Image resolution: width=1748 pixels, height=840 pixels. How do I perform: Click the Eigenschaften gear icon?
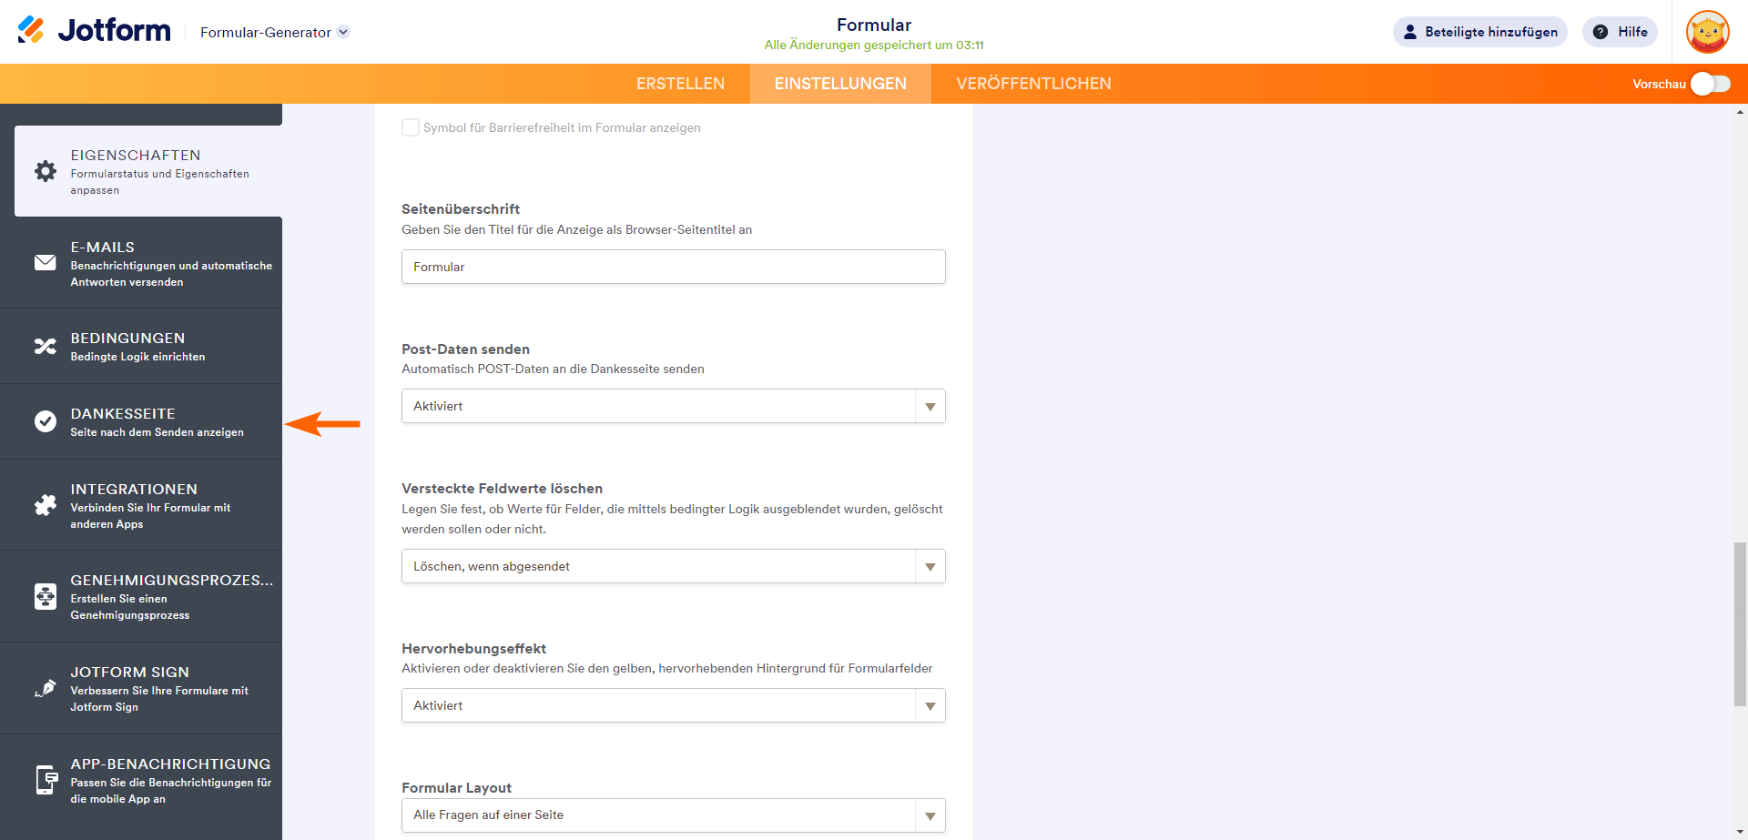pyautogui.click(x=46, y=171)
